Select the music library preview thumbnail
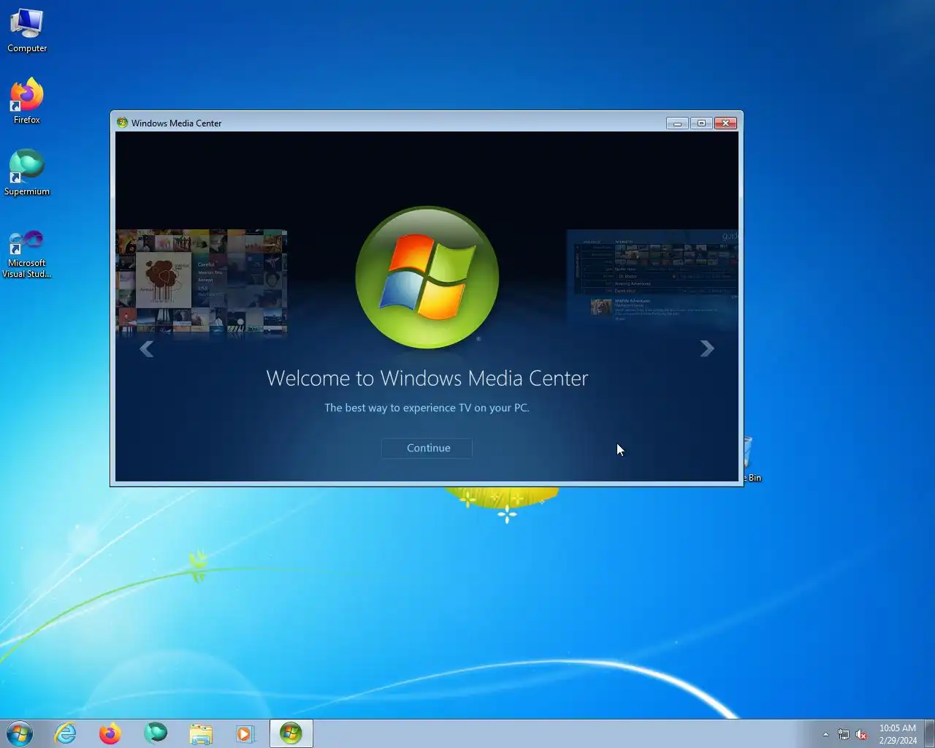This screenshot has height=748, width=935. (202, 283)
